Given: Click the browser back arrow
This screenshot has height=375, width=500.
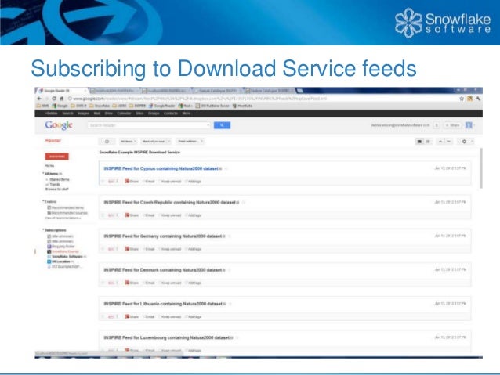Looking at the screenshot, I should 39,99.
